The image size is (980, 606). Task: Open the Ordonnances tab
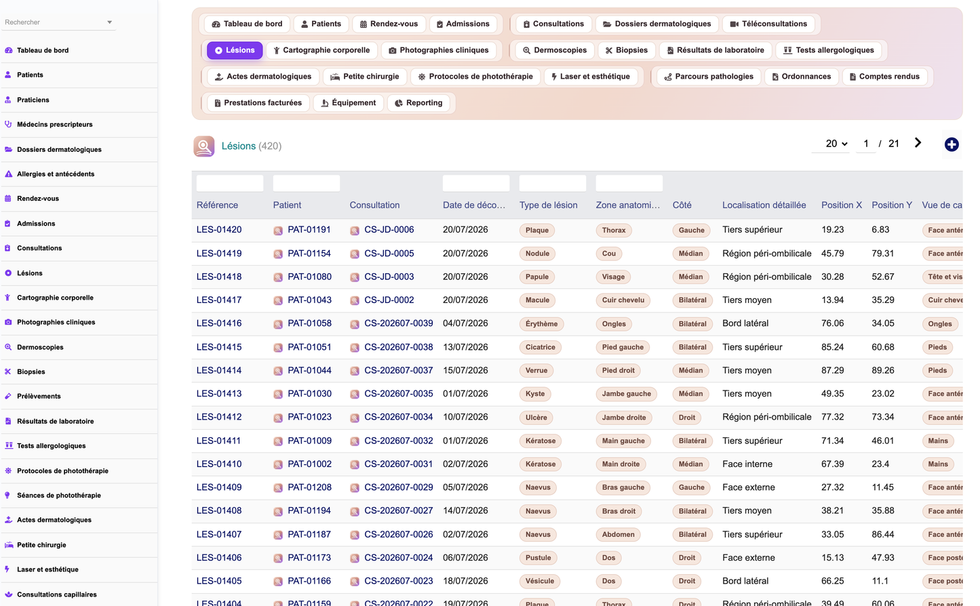[x=802, y=77]
